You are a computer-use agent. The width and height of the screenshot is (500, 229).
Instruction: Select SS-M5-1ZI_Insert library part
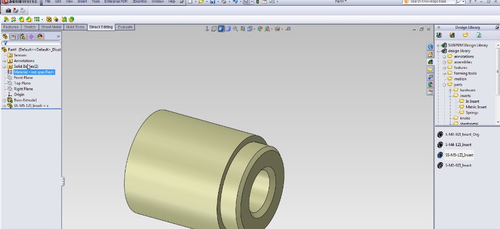(x=459, y=155)
